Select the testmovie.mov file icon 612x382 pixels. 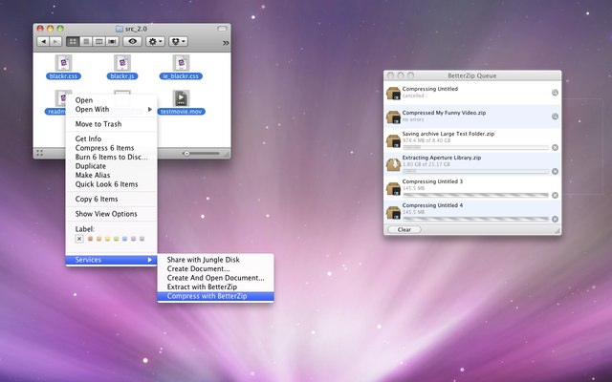click(179, 96)
